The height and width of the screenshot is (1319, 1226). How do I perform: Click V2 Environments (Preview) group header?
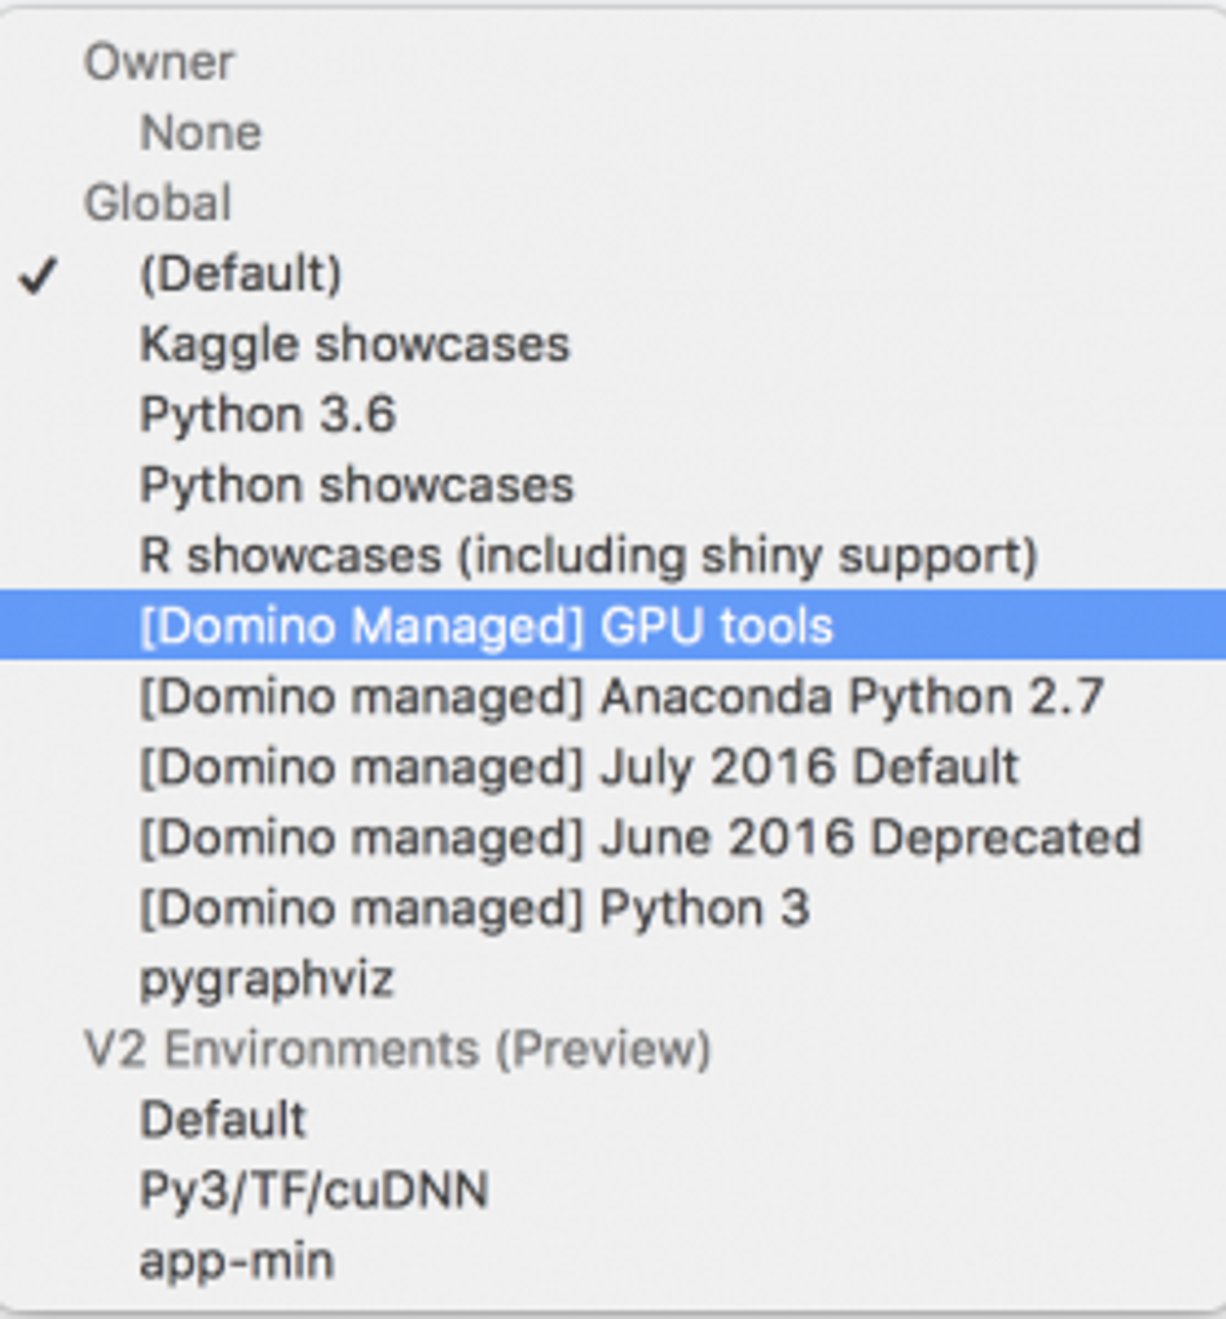pos(397,1049)
